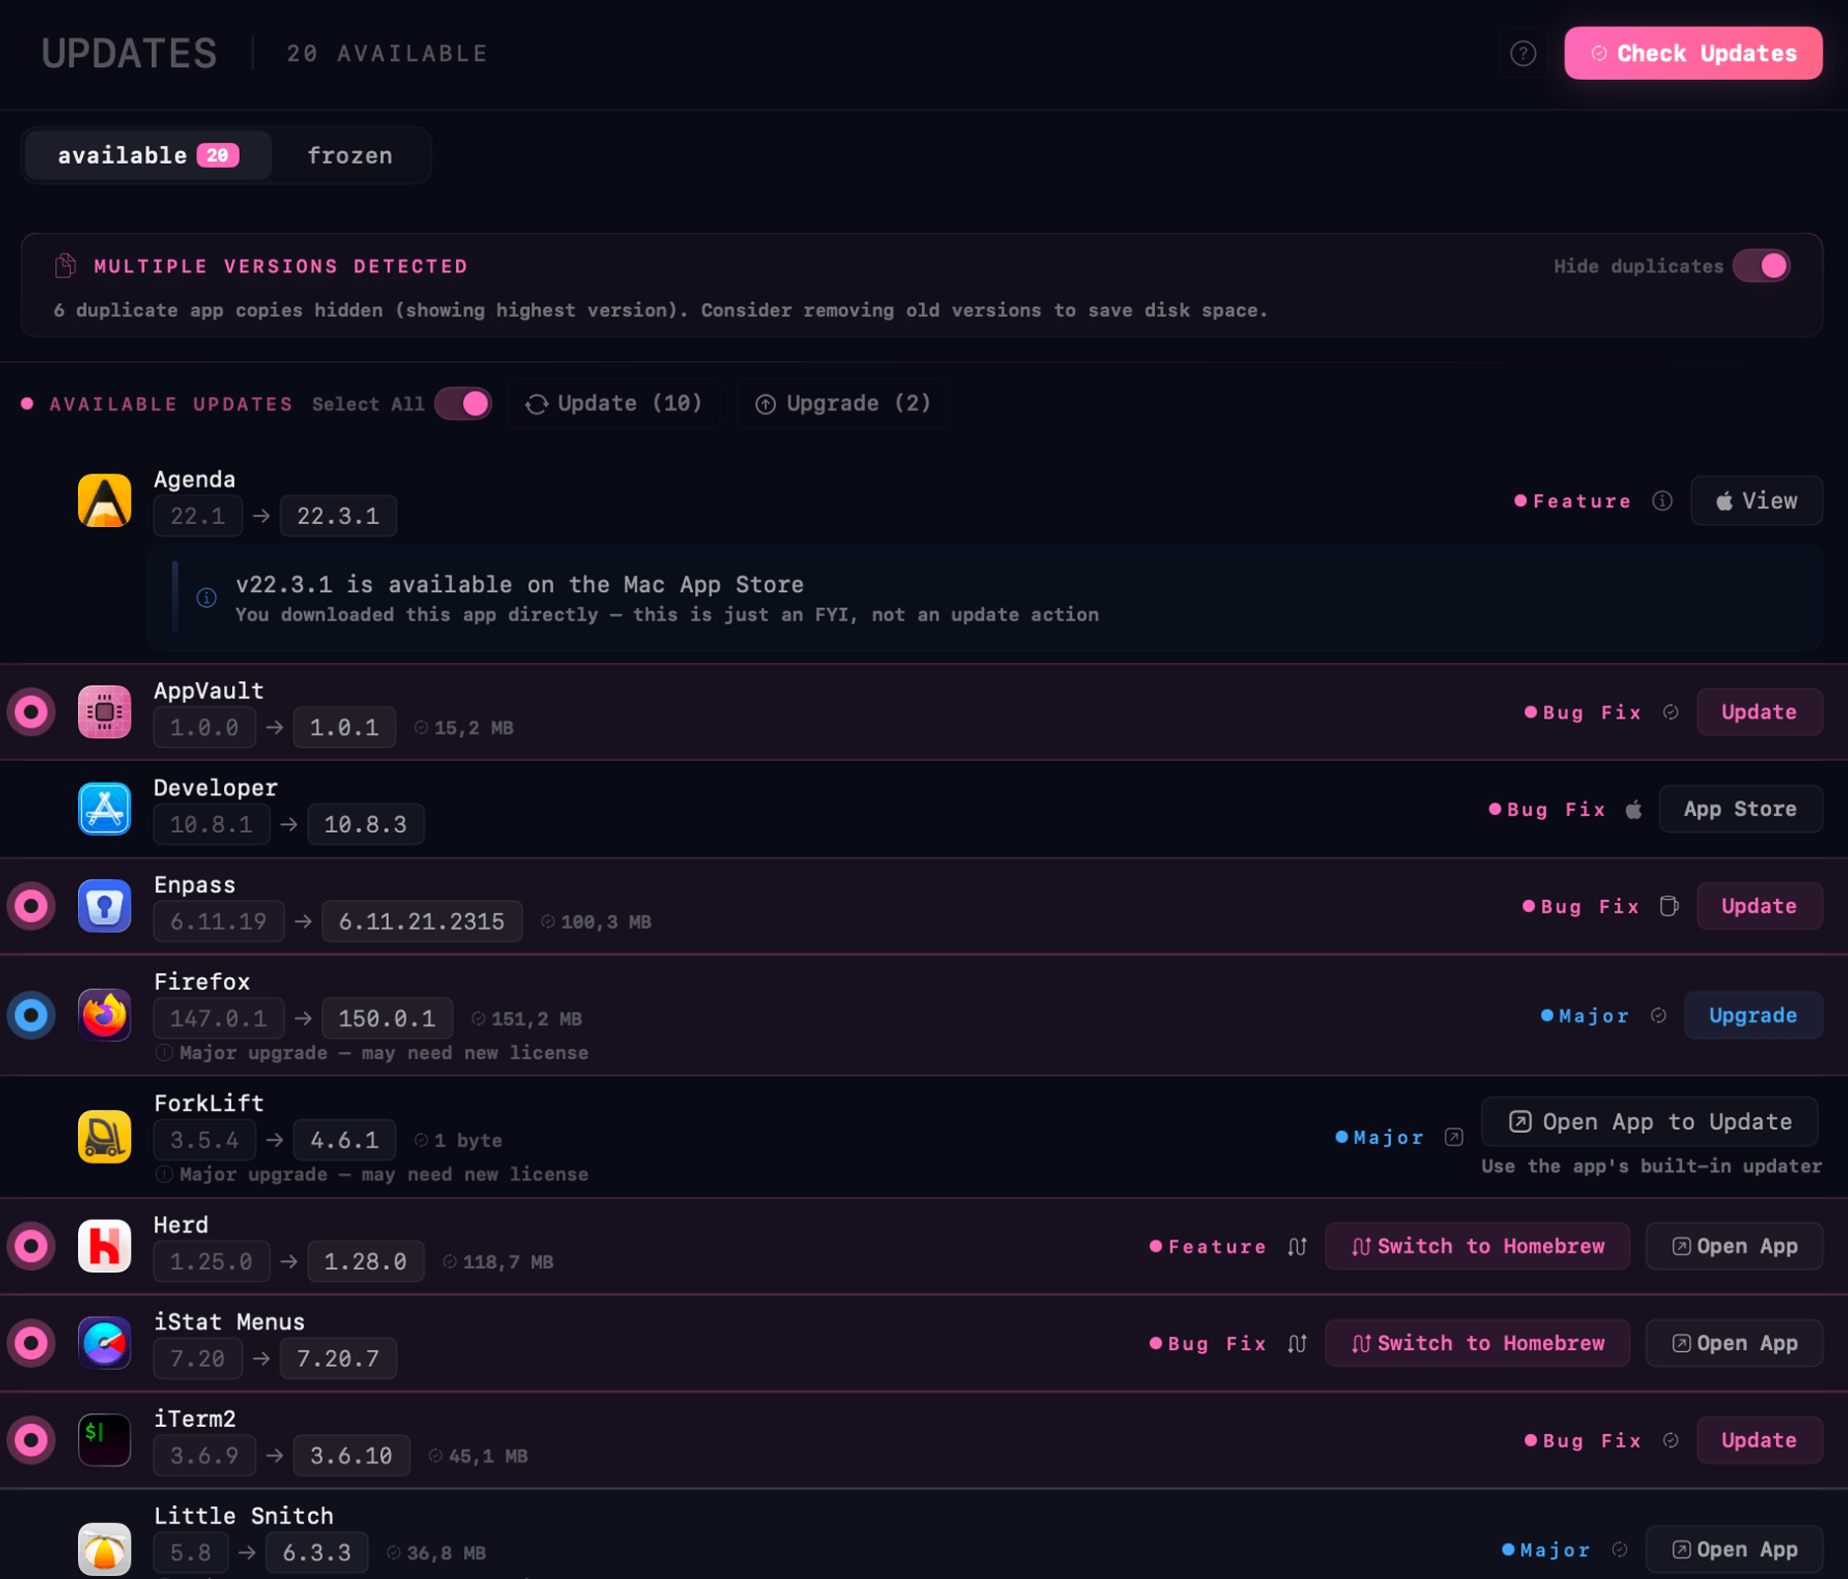The height and width of the screenshot is (1579, 1848).
Task: Click Switch to Homebrew for iStat Menus
Action: coord(1477,1342)
